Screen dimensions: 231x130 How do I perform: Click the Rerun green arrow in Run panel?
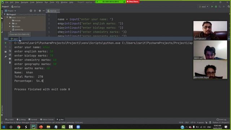(x=6, y=43)
